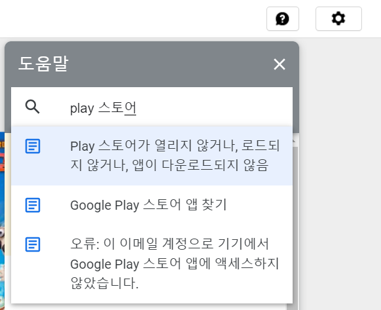Focus the 'play 스토어' search field
Screen dimensions: 381x310
(152, 107)
